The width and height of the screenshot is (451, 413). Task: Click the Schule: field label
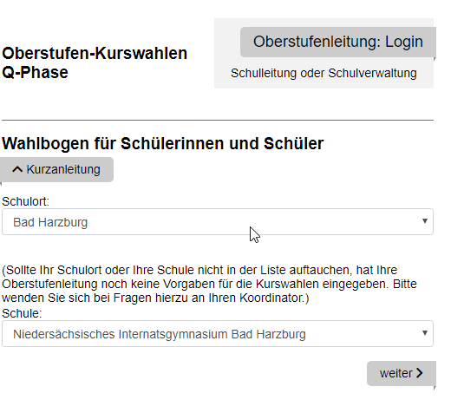[x=22, y=313]
